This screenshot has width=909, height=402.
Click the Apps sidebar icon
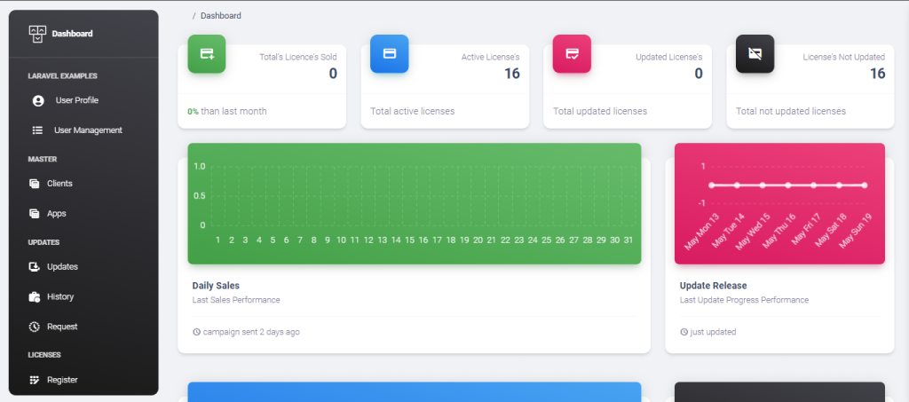[x=35, y=214]
